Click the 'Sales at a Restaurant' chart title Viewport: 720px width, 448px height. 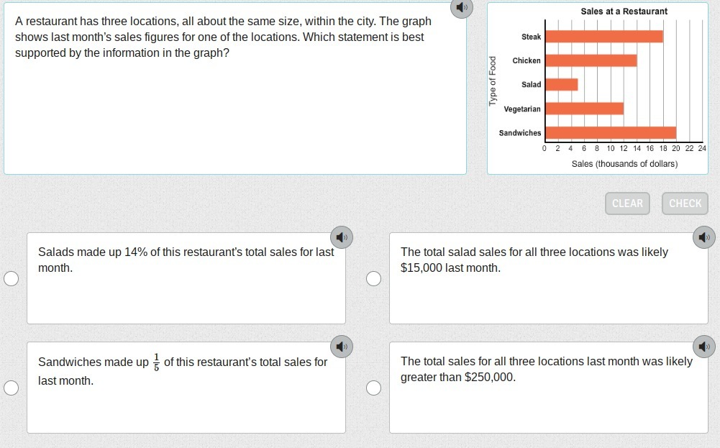pyautogui.click(x=624, y=12)
